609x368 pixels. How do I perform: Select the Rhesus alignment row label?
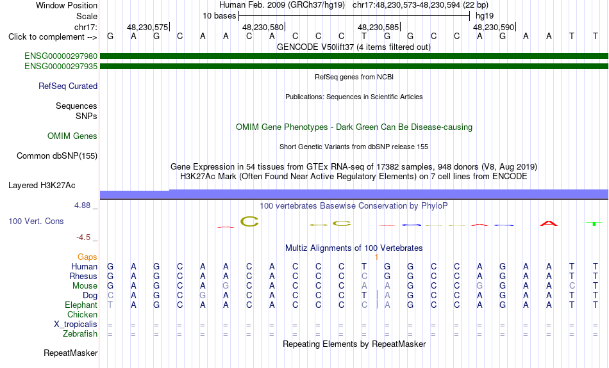coord(83,276)
